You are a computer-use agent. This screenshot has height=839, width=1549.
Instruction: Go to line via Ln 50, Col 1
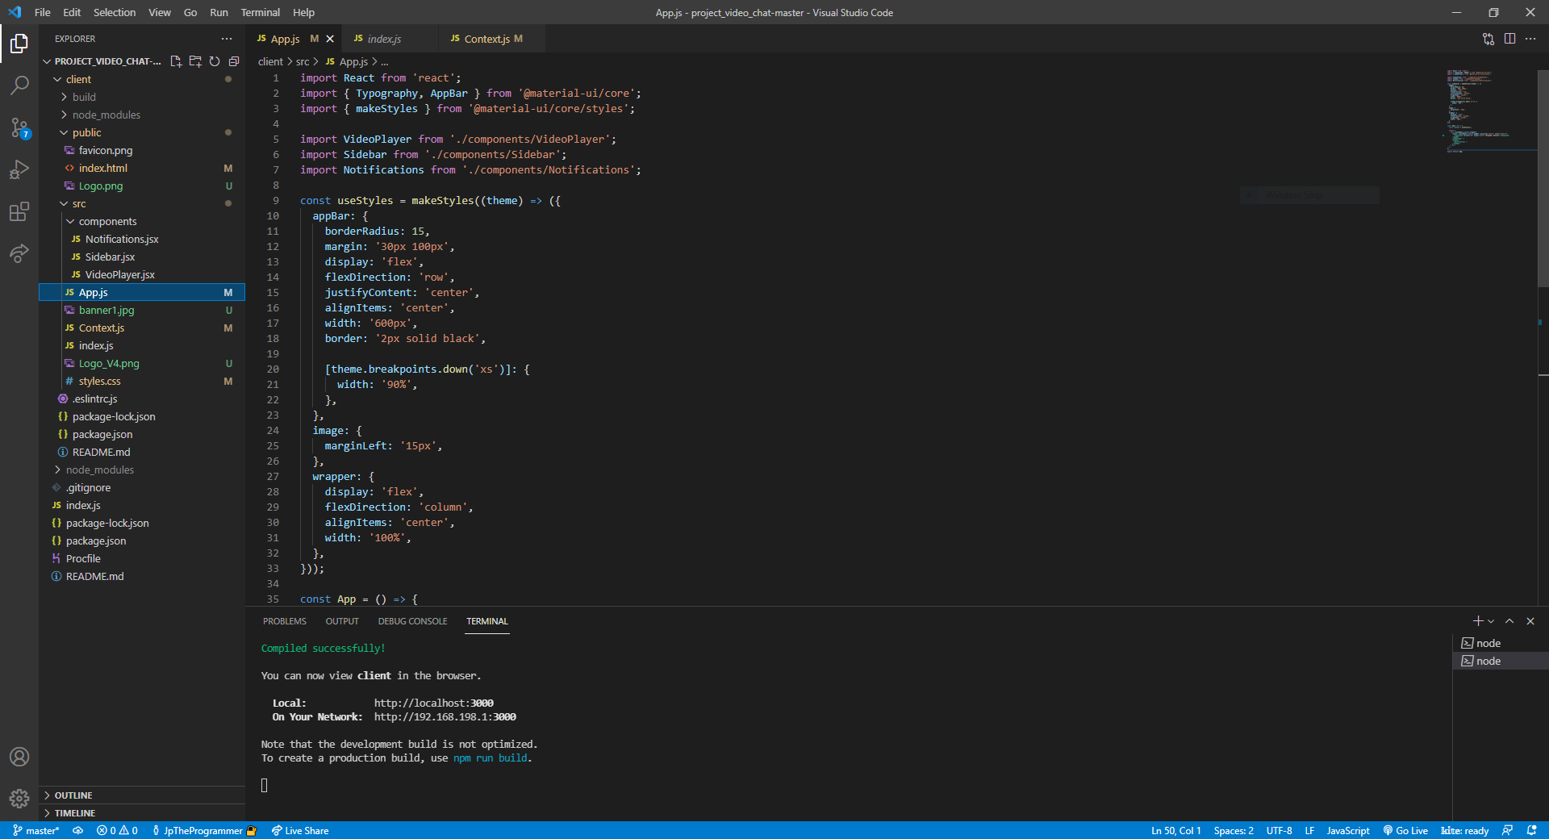pos(1175,831)
